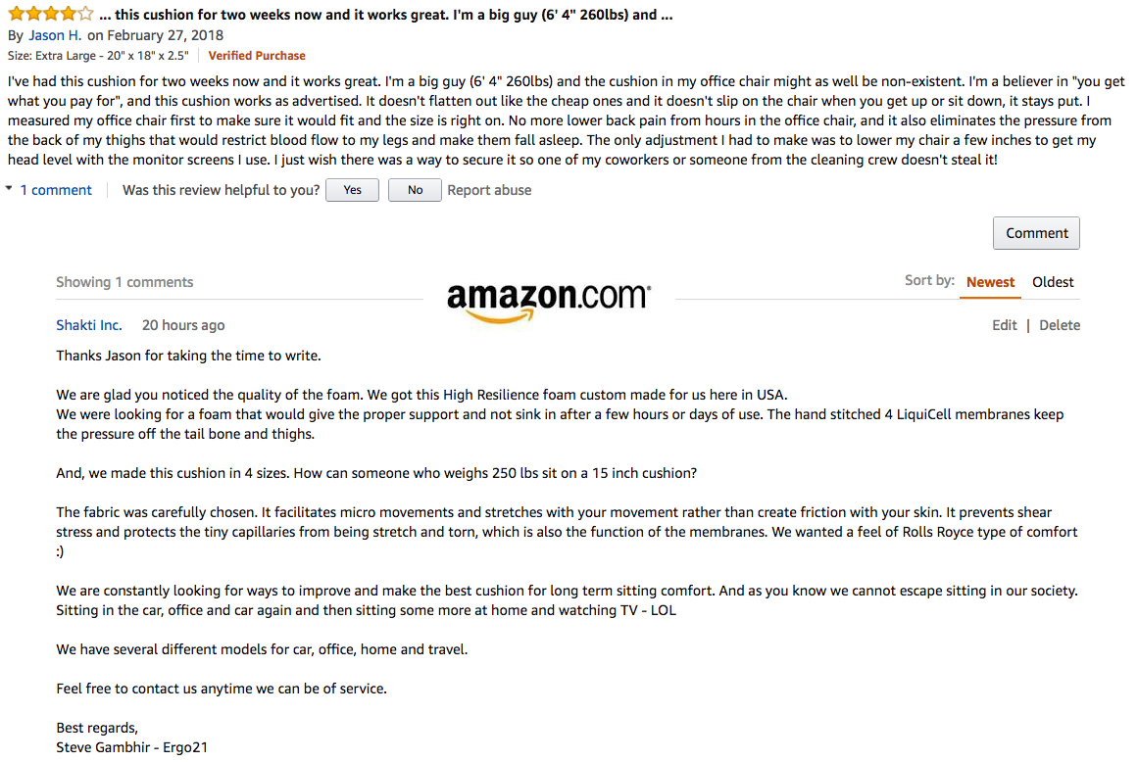1138x762 pixels.
Task: Click the 20 hours ago timestamp
Action: click(183, 325)
